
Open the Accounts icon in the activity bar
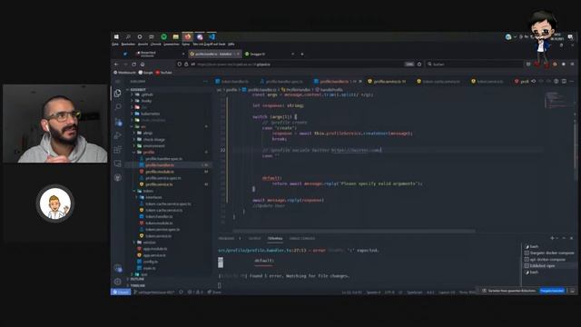coord(118,268)
